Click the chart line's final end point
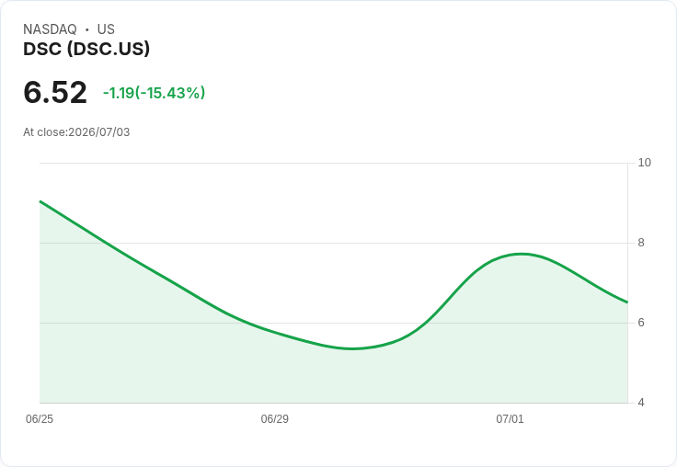Viewport: 677px width, 467px height. coord(627,302)
